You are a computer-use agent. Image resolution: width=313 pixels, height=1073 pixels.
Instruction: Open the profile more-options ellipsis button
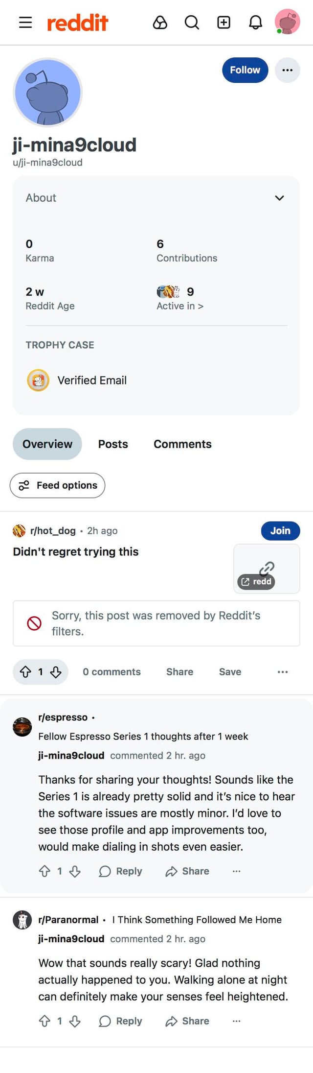pos(287,70)
